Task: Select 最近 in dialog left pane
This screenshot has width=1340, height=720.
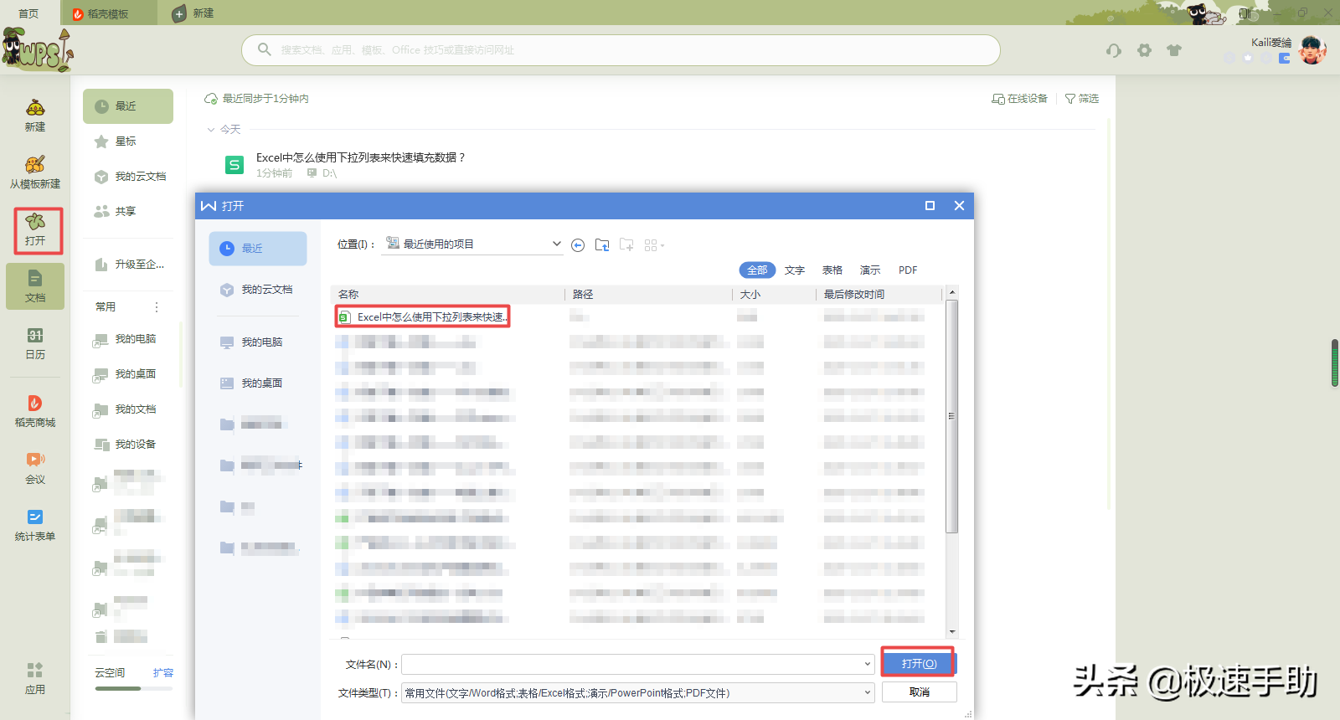Action: tap(258, 249)
